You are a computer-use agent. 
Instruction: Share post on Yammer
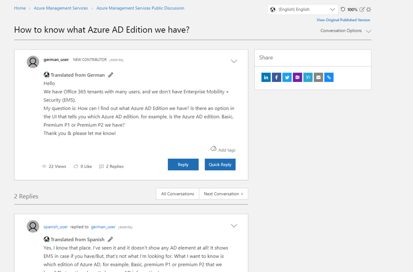[x=308, y=77]
